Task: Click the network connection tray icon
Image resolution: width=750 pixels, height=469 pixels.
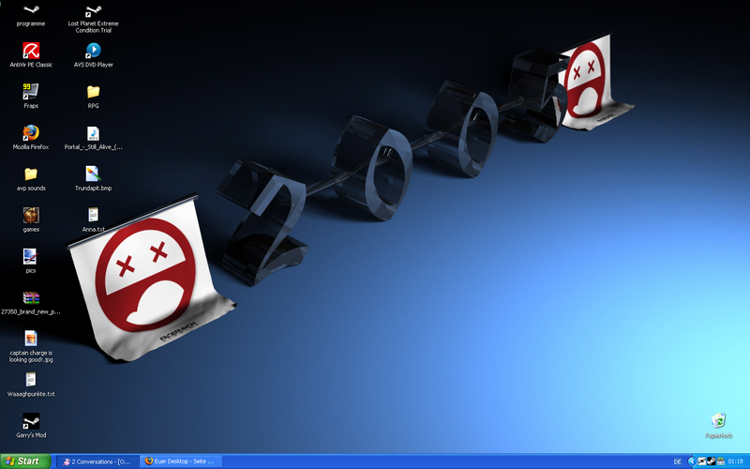Action: (x=702, y=461)
